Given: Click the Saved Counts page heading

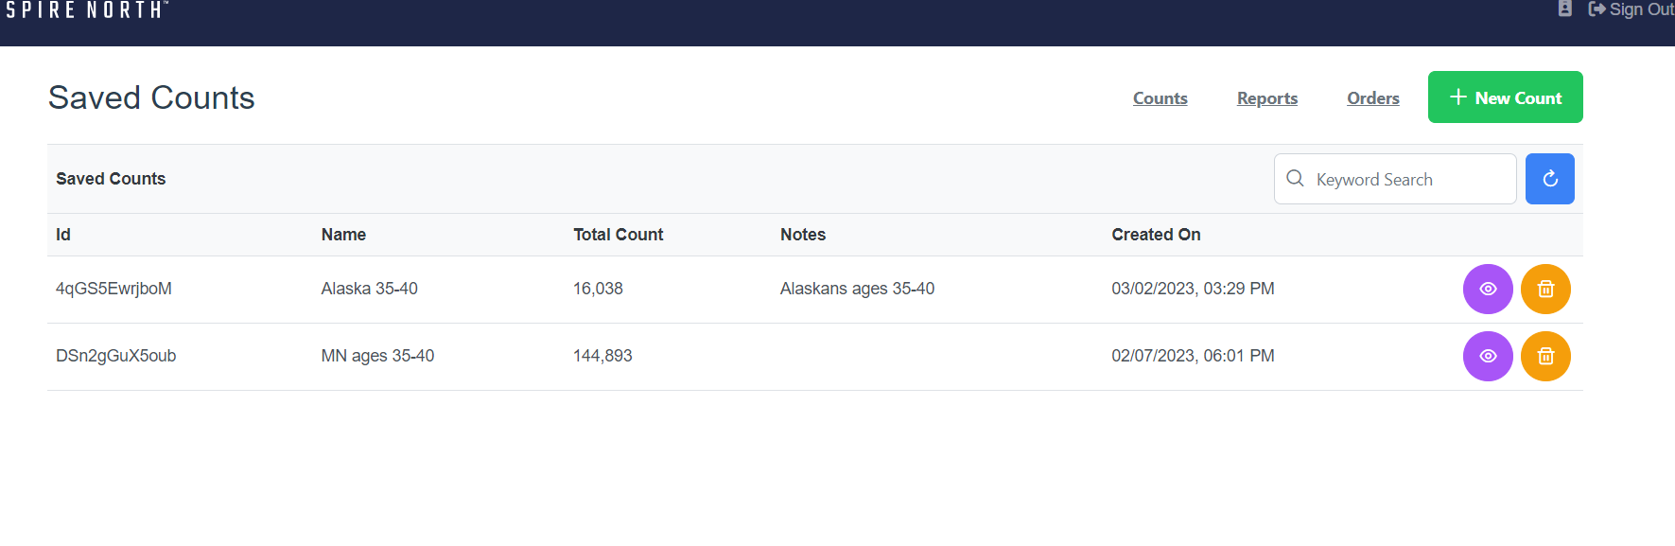Looking at the screenshot, I should 151,97.
